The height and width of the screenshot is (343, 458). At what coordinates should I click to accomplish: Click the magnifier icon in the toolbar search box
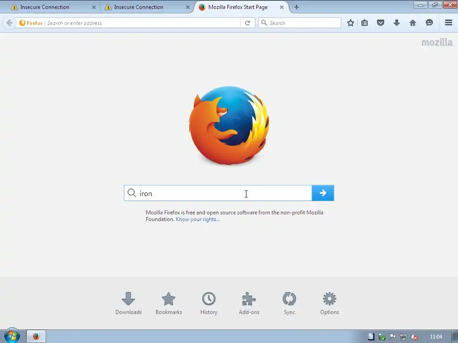[264, 23]
